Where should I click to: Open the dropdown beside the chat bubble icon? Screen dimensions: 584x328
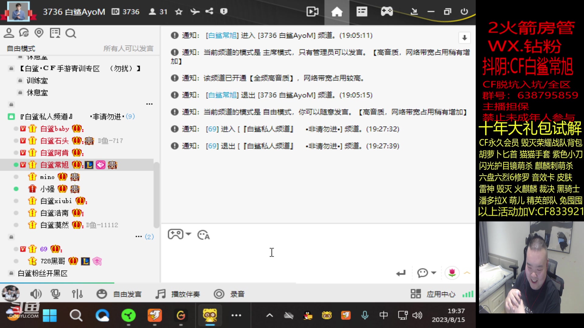tap(433, 273)
